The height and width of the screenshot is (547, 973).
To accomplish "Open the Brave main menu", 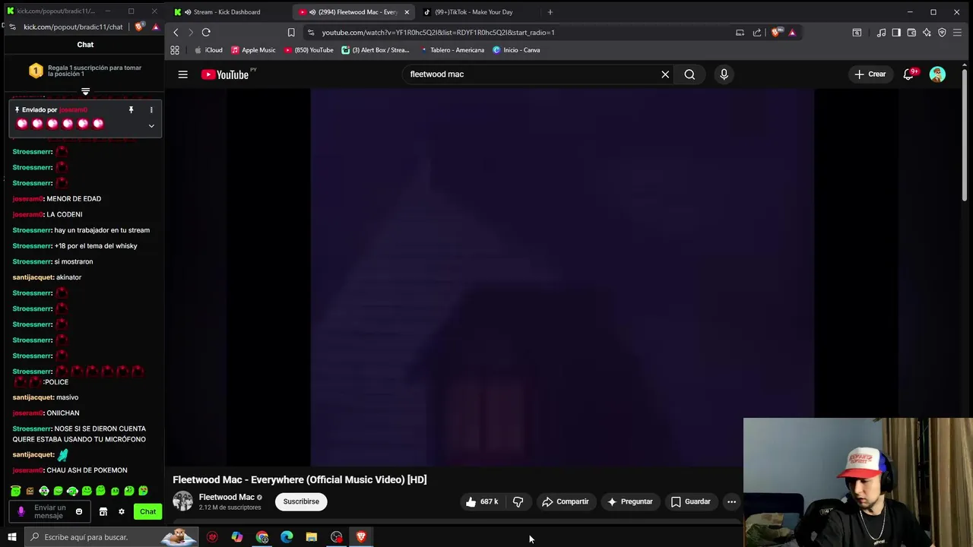I will point(957,33).
